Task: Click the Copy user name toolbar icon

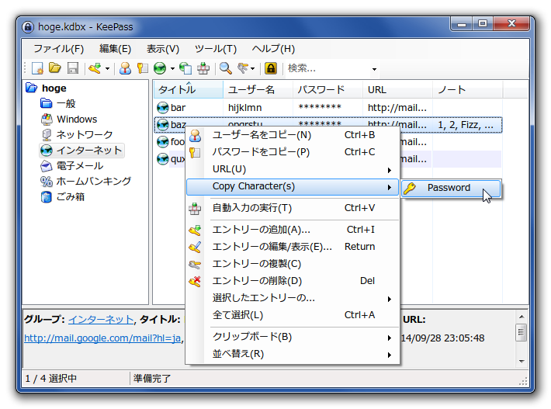Action: click(x=125, y=68)
